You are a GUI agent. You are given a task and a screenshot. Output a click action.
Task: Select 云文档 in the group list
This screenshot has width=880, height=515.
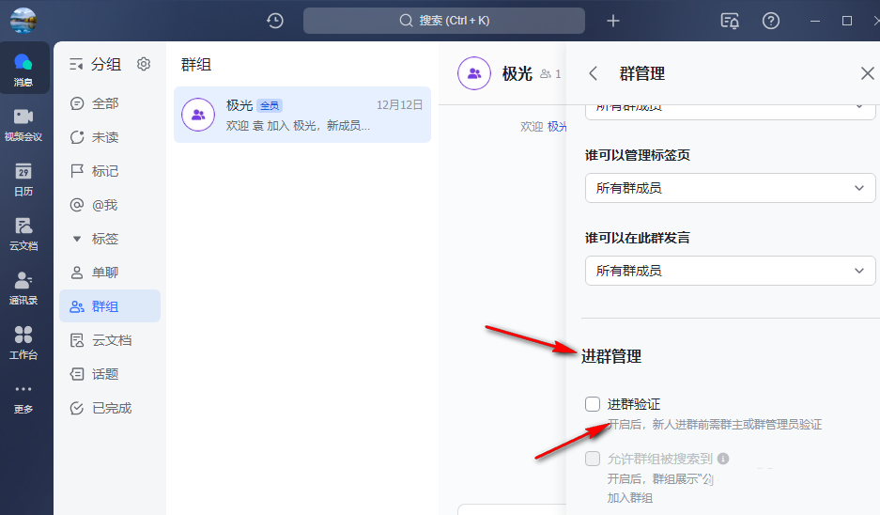[110, 340]
